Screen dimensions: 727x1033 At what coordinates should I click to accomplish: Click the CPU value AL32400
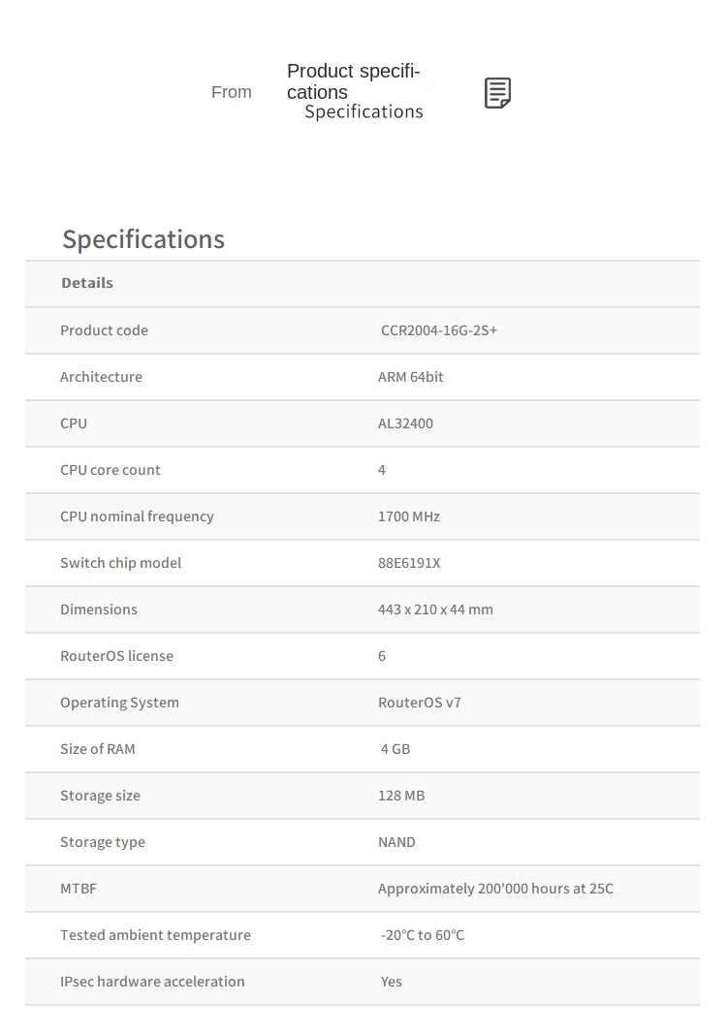[x=405, y=423]
